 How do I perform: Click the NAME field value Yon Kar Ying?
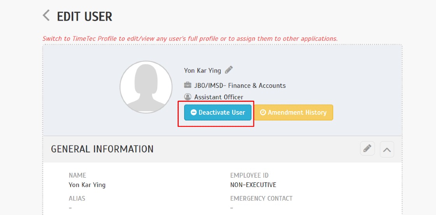point(87,185)
